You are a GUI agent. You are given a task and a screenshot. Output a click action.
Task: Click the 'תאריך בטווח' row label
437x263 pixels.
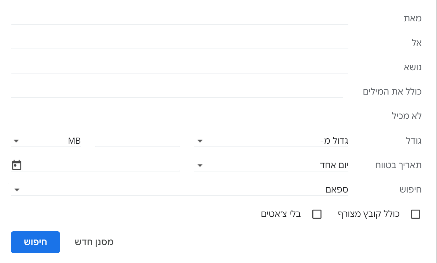coord(398,165)
